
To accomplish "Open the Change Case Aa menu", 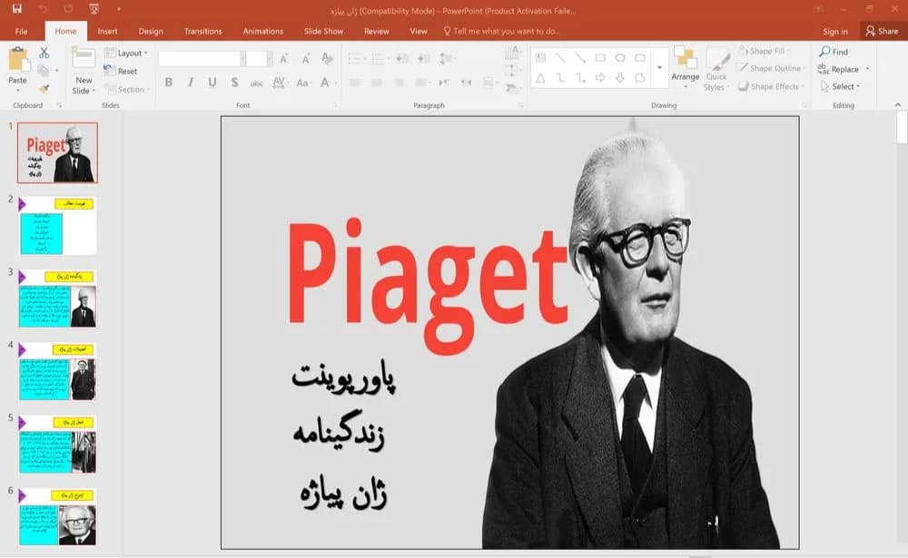I will tap(303, 83).
